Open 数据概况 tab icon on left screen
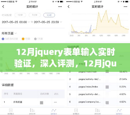 [11, 110]
